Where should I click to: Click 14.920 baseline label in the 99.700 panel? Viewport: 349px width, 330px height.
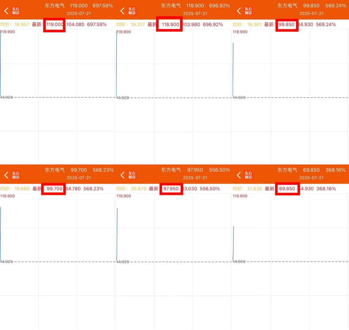[6, 262]
